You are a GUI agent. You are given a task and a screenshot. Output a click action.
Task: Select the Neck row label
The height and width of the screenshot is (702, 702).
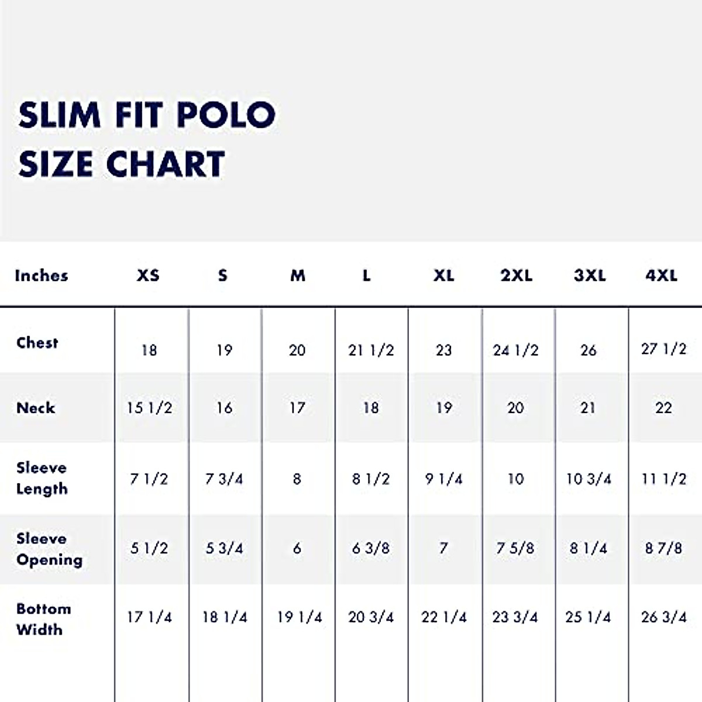pyautogui.click(x=36, y=408)
